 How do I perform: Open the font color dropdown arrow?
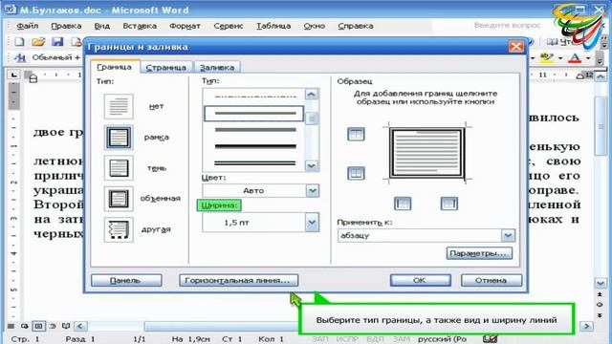[x=588, y=58]
